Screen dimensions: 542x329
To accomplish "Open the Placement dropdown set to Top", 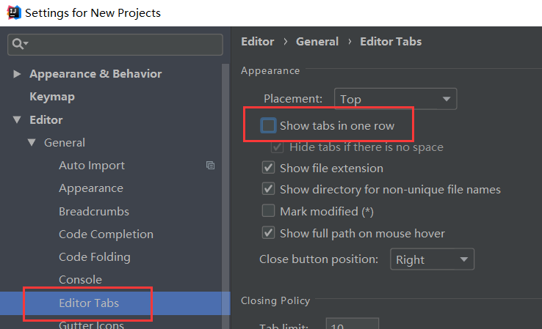I will (395, 99).
